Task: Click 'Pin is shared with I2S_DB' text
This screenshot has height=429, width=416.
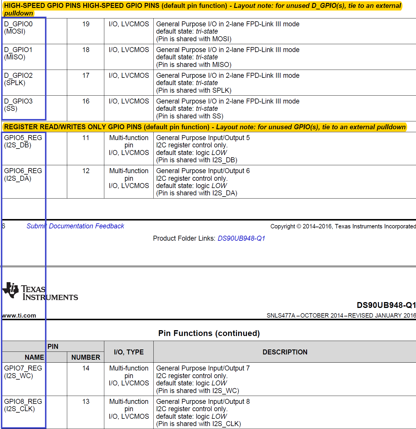Action: tap(197, 160)
